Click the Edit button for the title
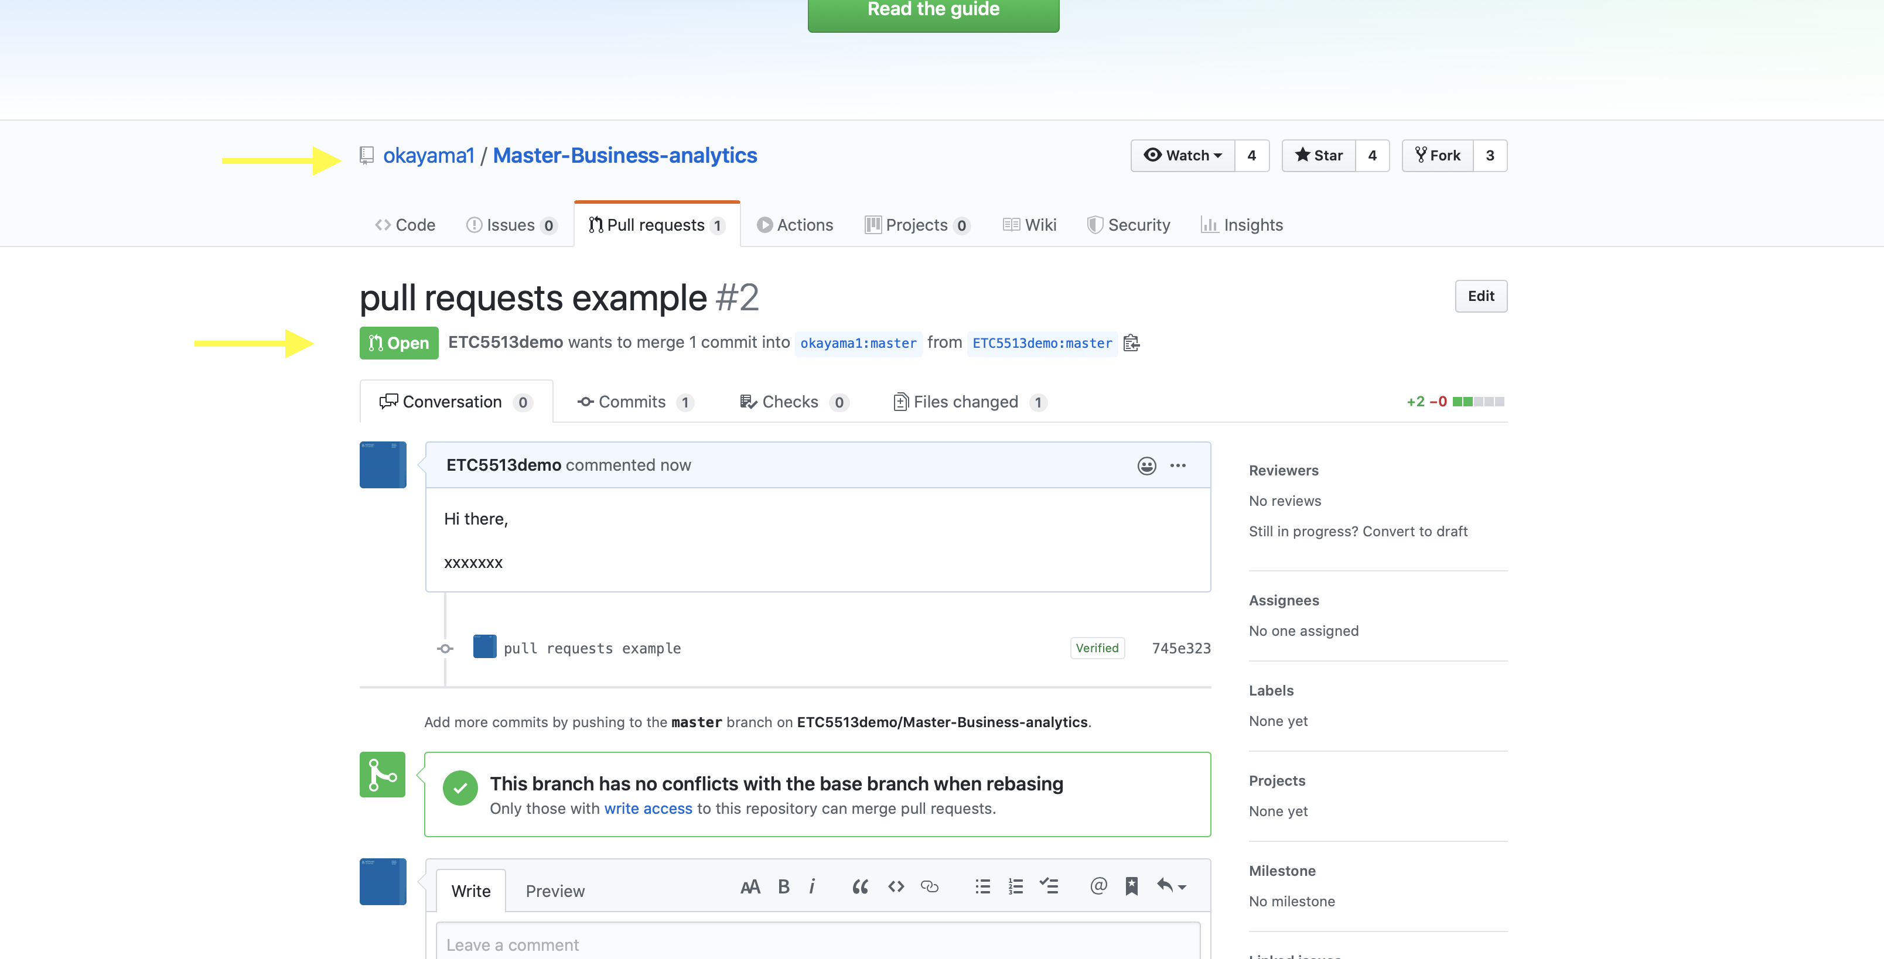Image resolution: width=1884 pixels, height=959 pixels. coord(1480,296)
